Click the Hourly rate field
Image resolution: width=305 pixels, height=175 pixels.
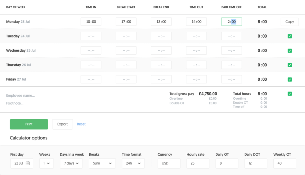click(198, 163)
